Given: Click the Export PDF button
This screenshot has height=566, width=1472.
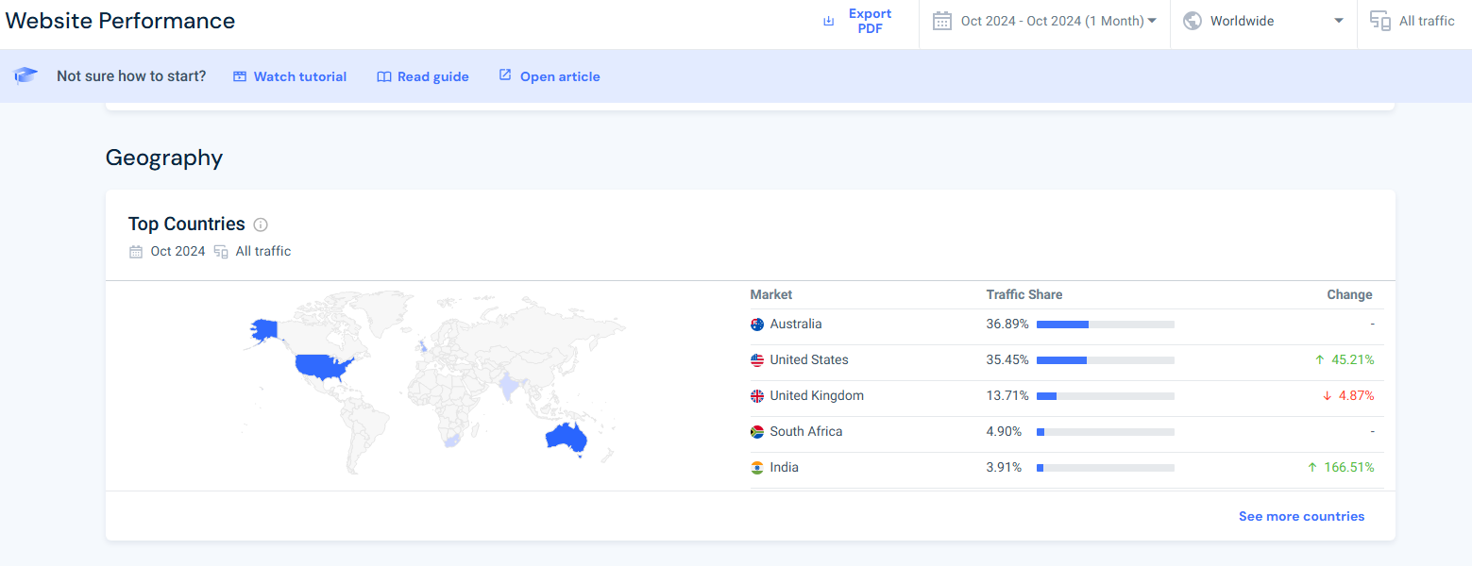Looking at the screenshot, I should 859,21.
